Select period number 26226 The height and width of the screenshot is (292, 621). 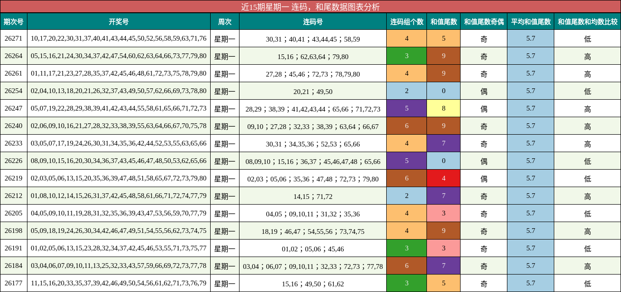(14, 161)
